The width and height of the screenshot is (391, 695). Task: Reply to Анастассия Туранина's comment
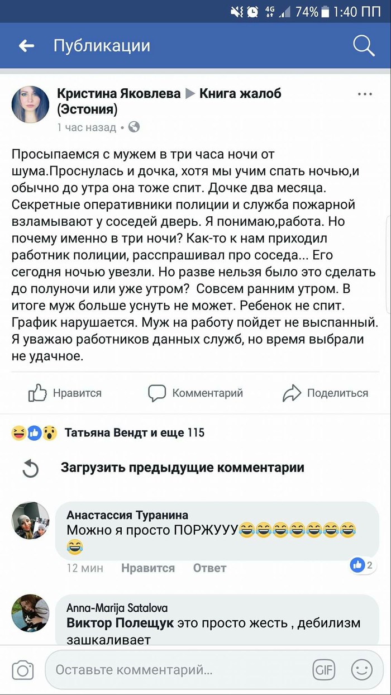point(209,568)
